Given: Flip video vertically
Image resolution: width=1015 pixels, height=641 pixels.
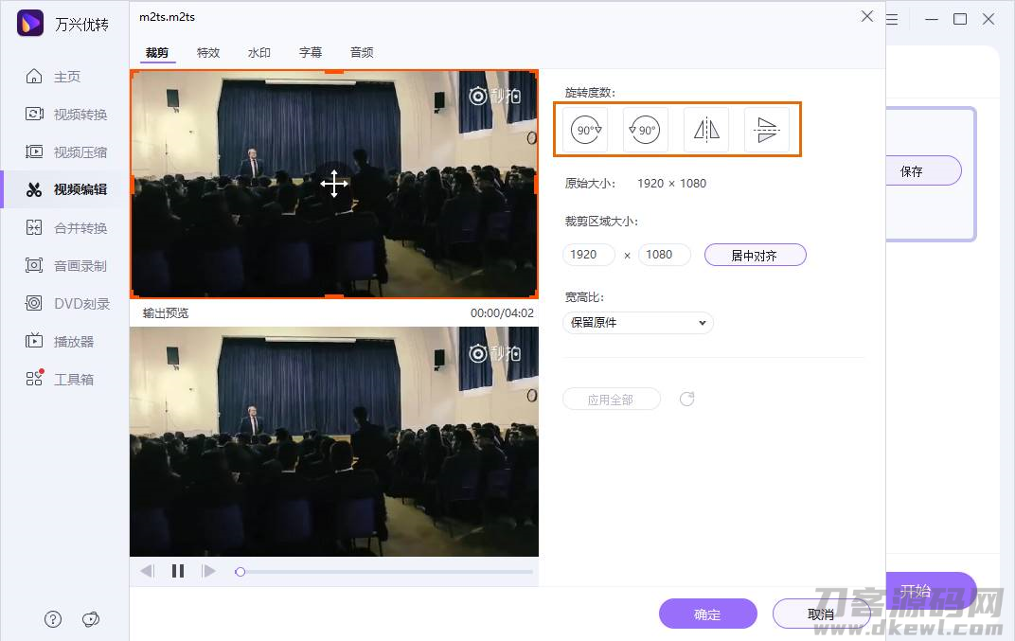Looking at the screenshot, I should [x=766, y=130].
